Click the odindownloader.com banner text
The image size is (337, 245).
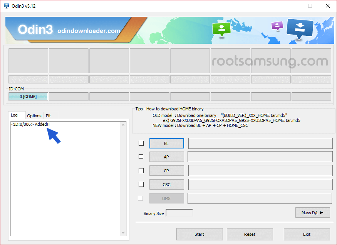pyautogui.click(x=89, y=31)
